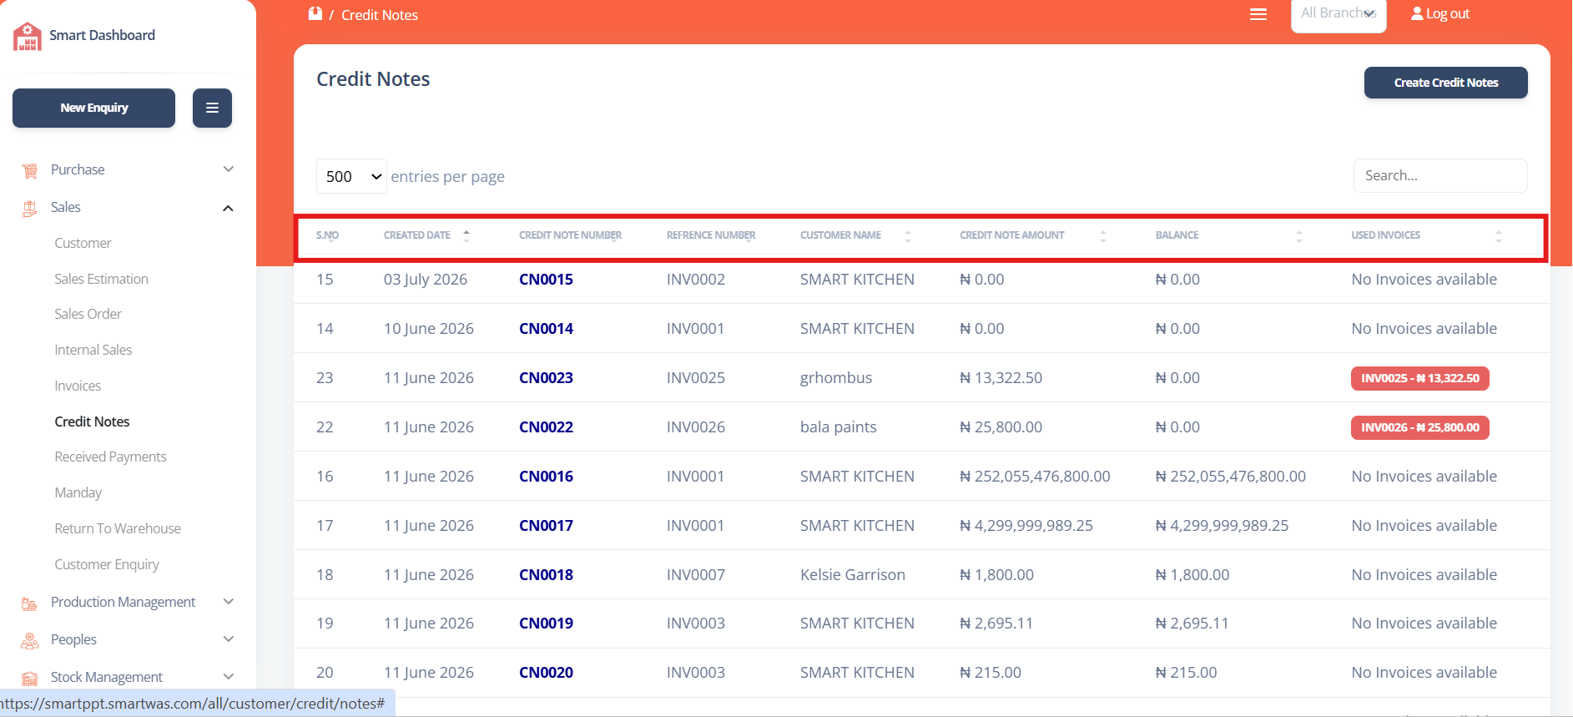Open credit note CN0022

click(x=546, y=427)
